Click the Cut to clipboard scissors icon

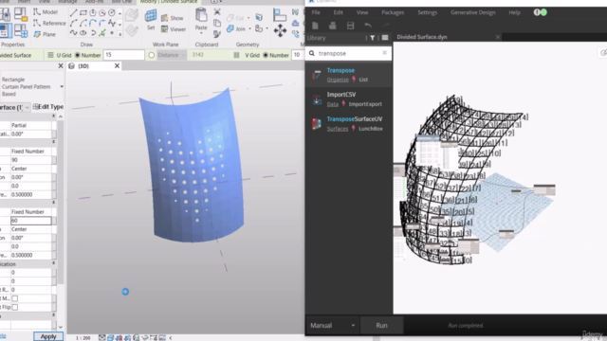coord(217,12)
